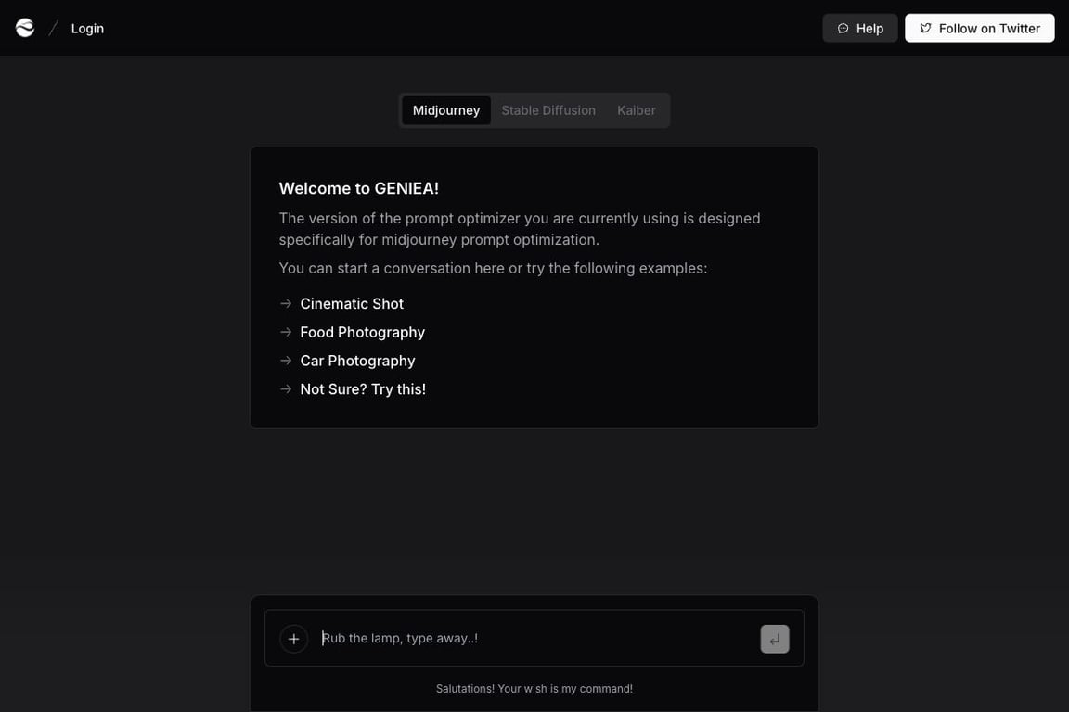This screenshot has height=712, width=1069.
Task: Click arrow icon beside Food Photography
Action: pos(286,333)
